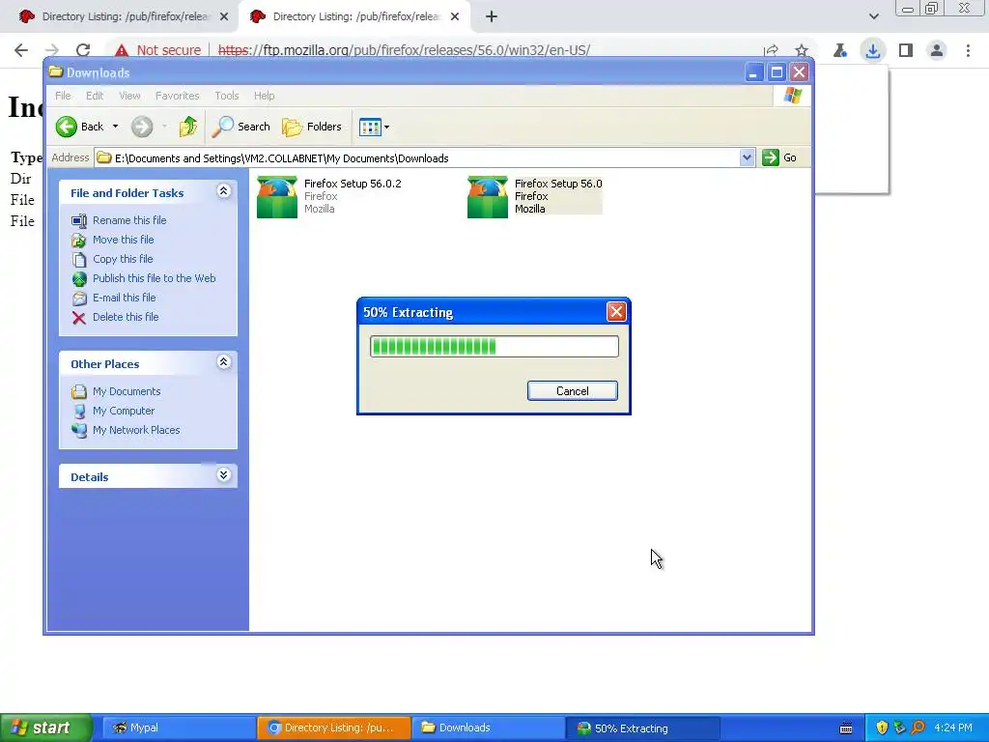Select the highlighted Firefox Setup 56.0 file icon
Viewport: 989px width, 742px height.
[488, 197]
